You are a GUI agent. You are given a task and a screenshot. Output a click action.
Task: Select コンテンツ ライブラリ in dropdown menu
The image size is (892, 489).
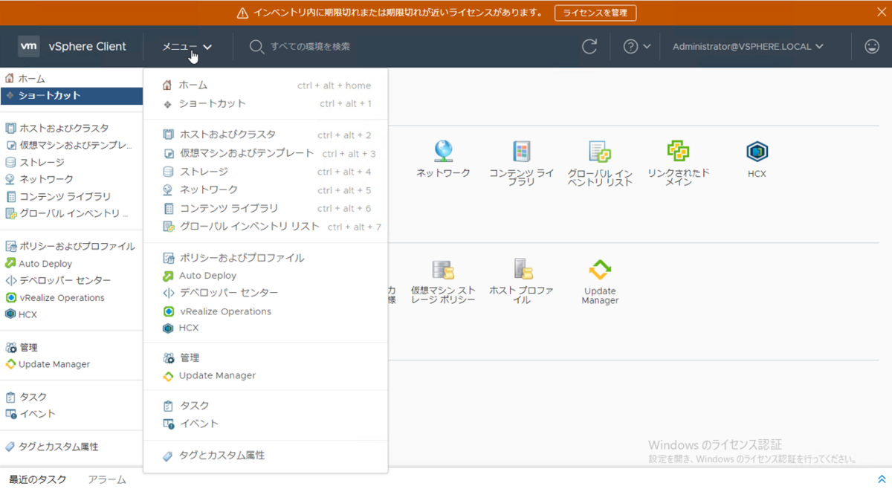265,208
